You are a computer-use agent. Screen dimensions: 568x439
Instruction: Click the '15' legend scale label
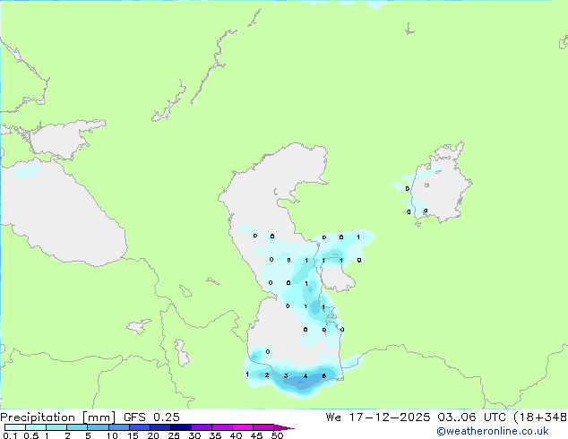click(x=133, y=435)
